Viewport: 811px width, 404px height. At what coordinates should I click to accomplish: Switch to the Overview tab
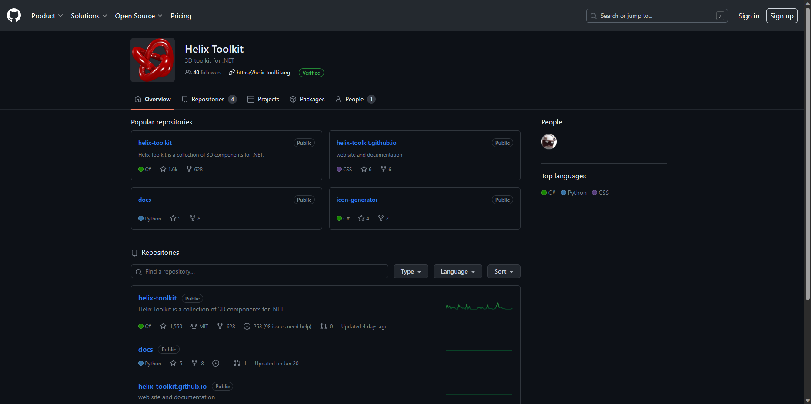[x=153, y=99]
